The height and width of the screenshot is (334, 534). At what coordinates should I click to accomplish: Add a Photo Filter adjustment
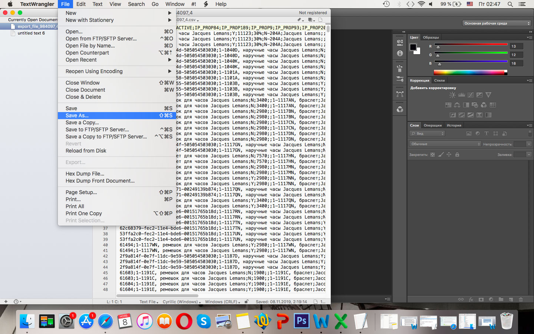pos(475,105)
